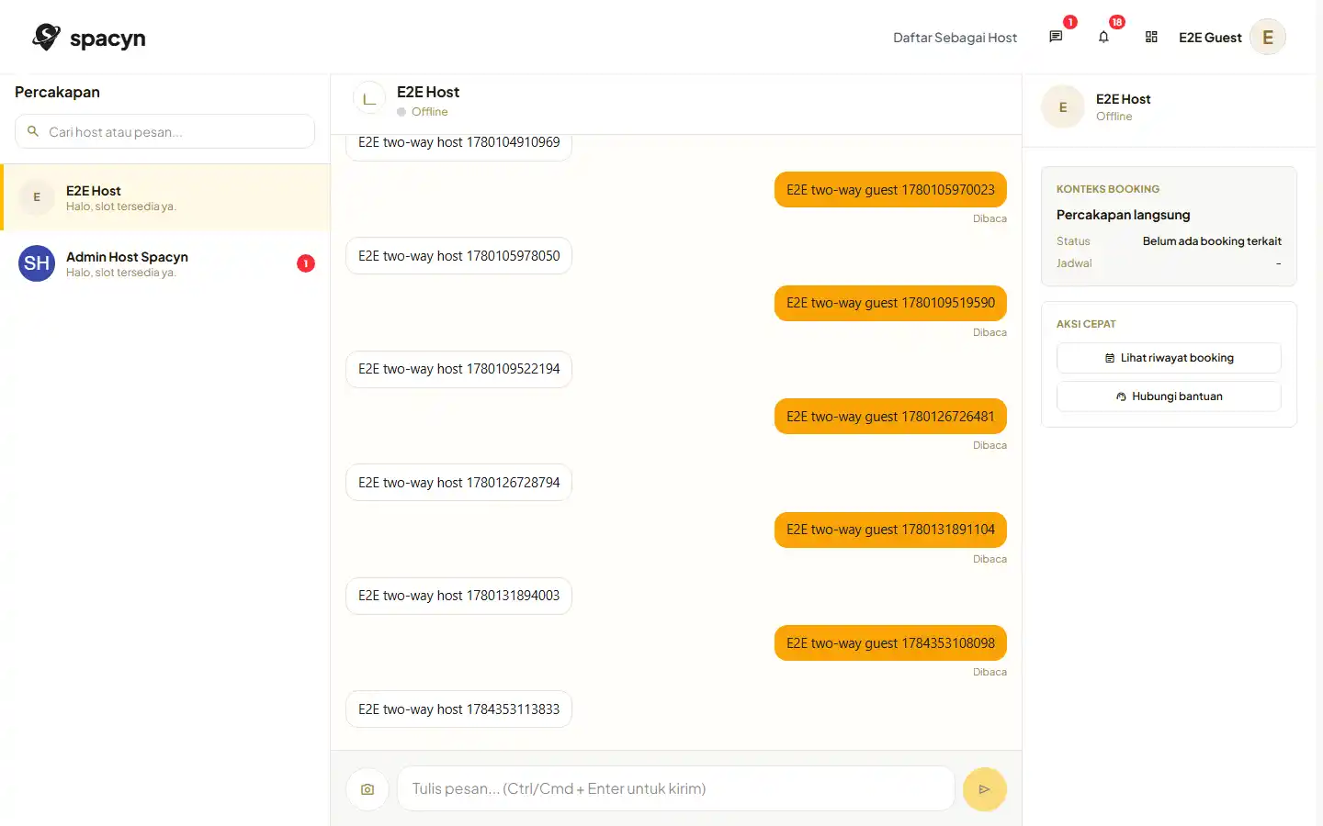This screenshot has height=826, width=1323.
Task: Click message E2E two-way host 1780105978050
Action: (x=458, y=256)
